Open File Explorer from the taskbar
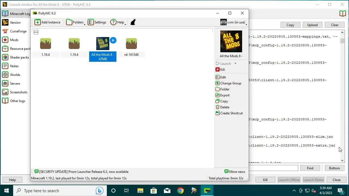 coord(140,191)
